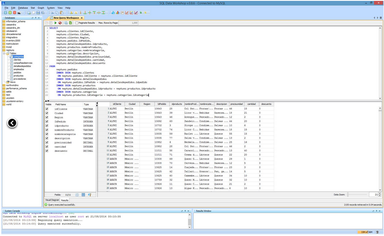Click the black circular back arrow
Screen dimensions: 384x236
(x=12, y=123)
